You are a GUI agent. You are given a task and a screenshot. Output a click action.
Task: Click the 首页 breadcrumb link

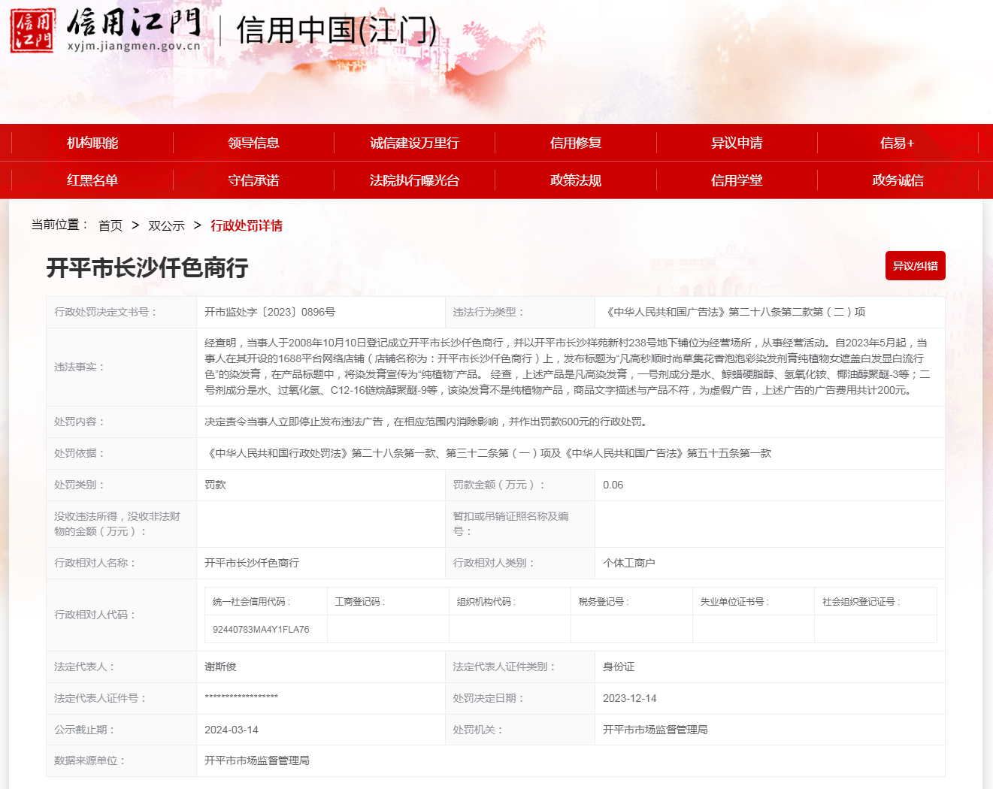(x=111, y=225)
